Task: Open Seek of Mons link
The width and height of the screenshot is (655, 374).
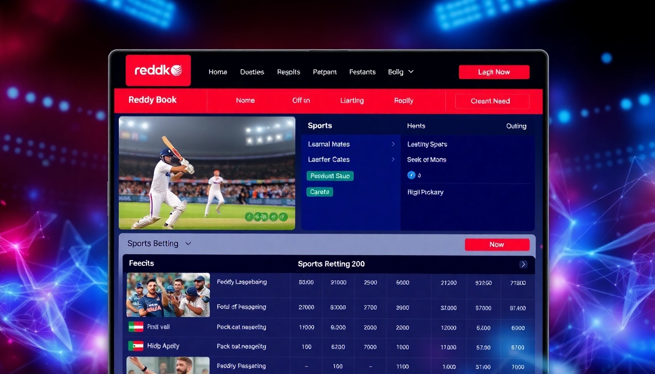Action: 426,160
